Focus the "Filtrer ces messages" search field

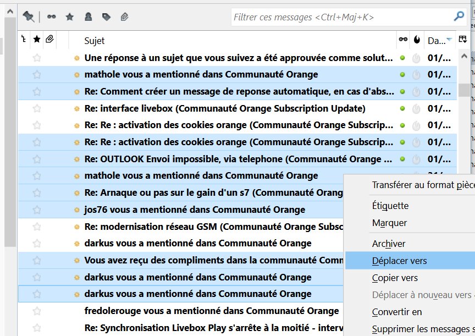coord(341,17)
